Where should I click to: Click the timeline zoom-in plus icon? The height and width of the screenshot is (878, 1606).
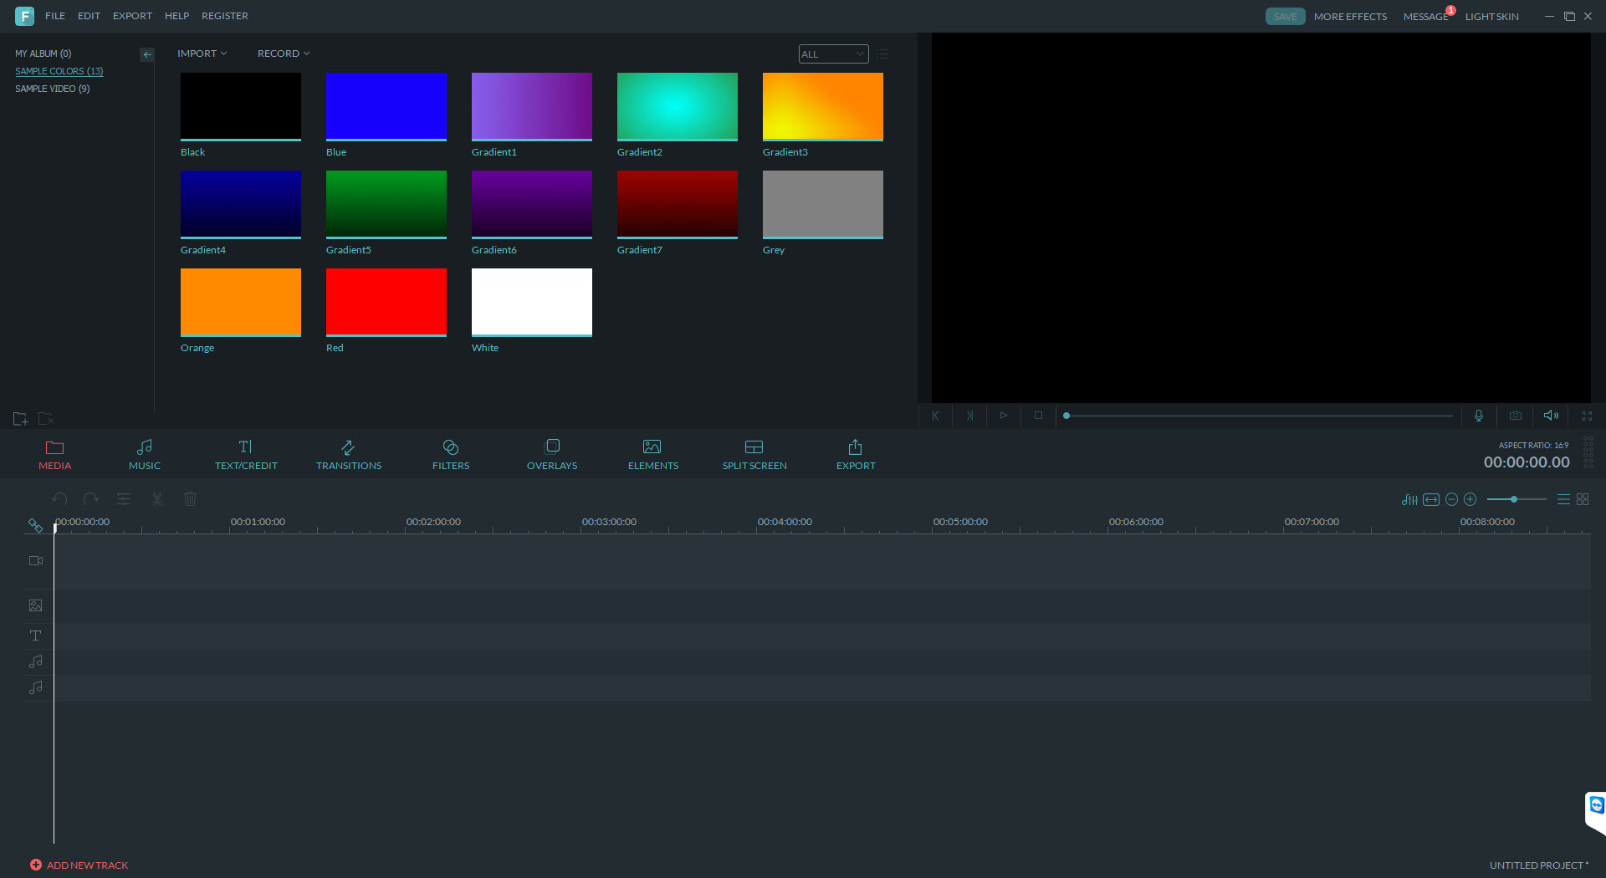[1470, 499]
